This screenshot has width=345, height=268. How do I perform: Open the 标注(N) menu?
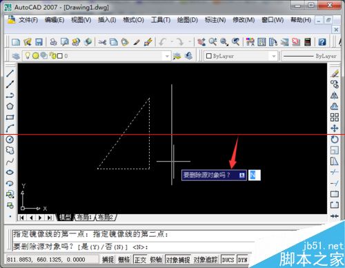click(215, 20)
